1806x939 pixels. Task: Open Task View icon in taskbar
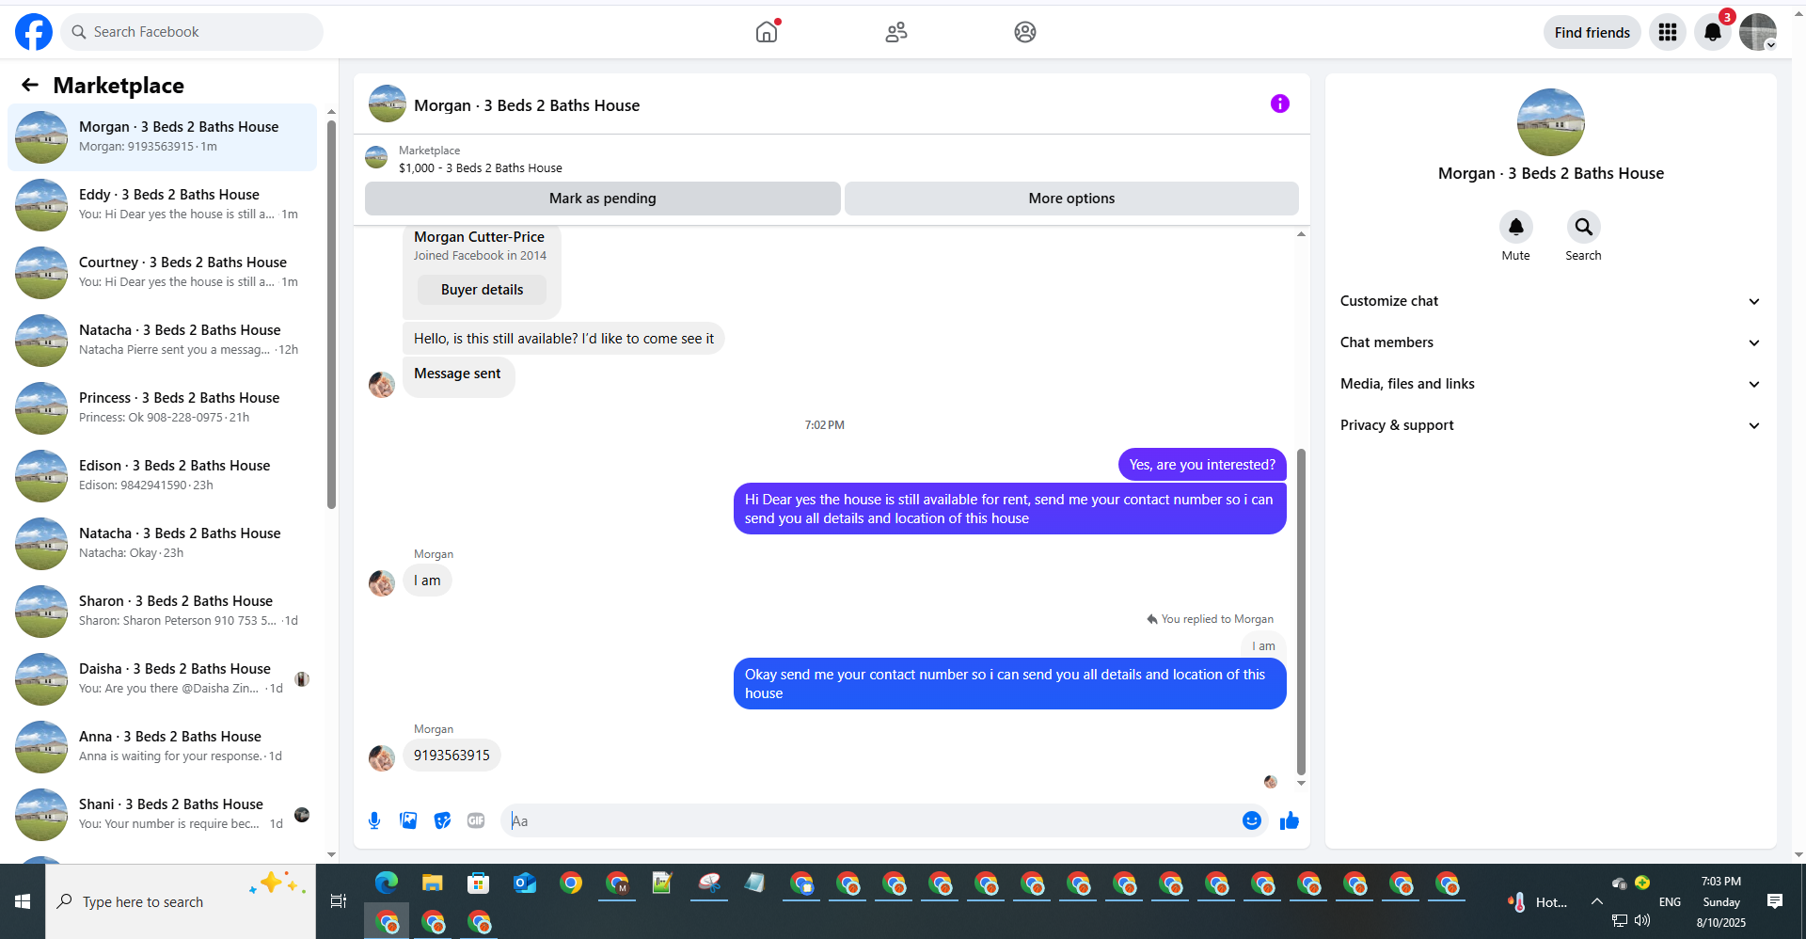tap(339, 901)
